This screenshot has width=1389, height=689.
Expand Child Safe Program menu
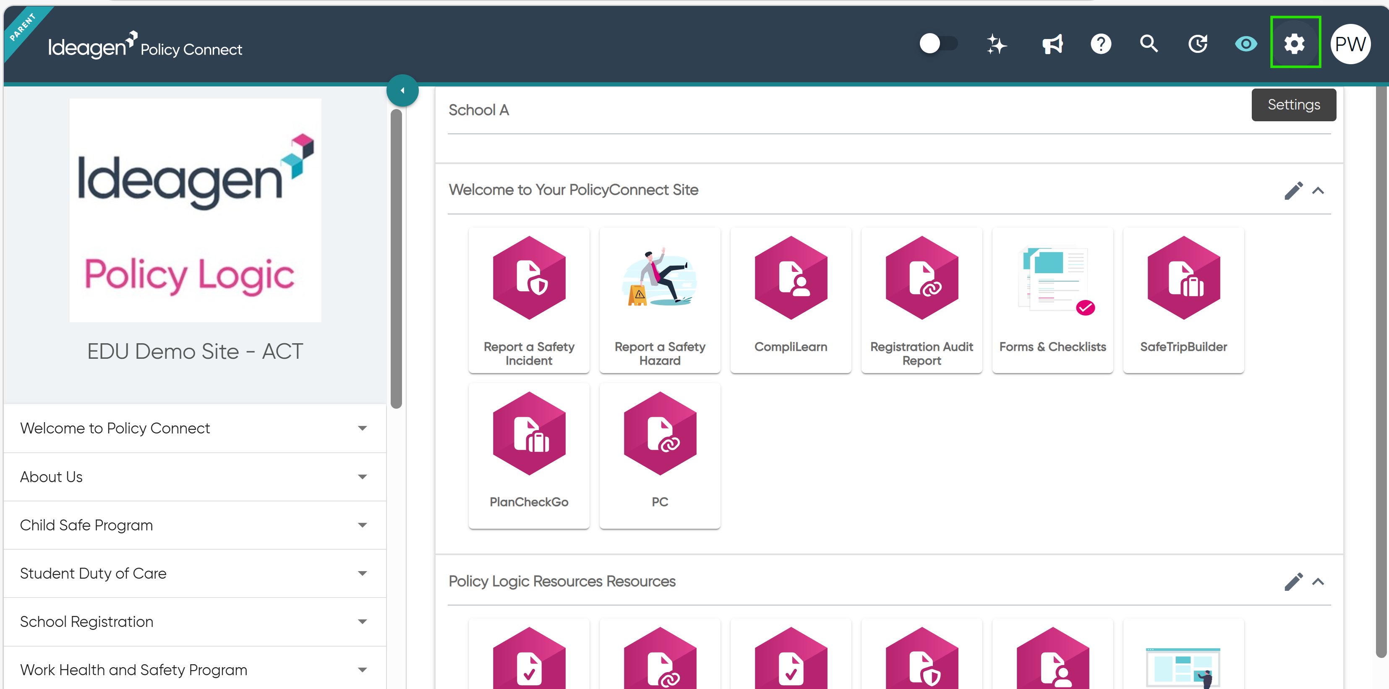click(x=195, y=525)
